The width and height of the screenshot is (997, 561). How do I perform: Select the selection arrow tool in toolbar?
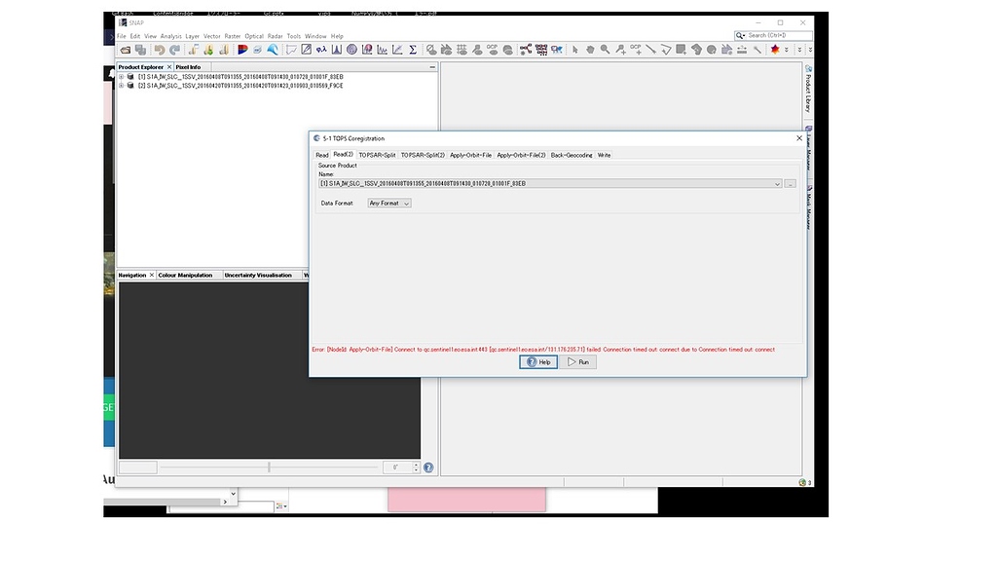[x=574, y=49]
